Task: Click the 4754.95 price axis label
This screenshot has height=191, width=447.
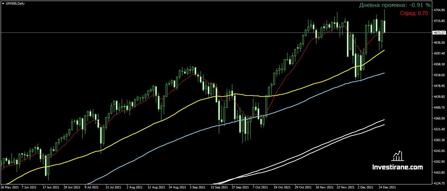Action: [x=439, y=10]
